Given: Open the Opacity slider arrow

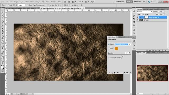Looking at the screenshot, I should (x=164, y=12).
